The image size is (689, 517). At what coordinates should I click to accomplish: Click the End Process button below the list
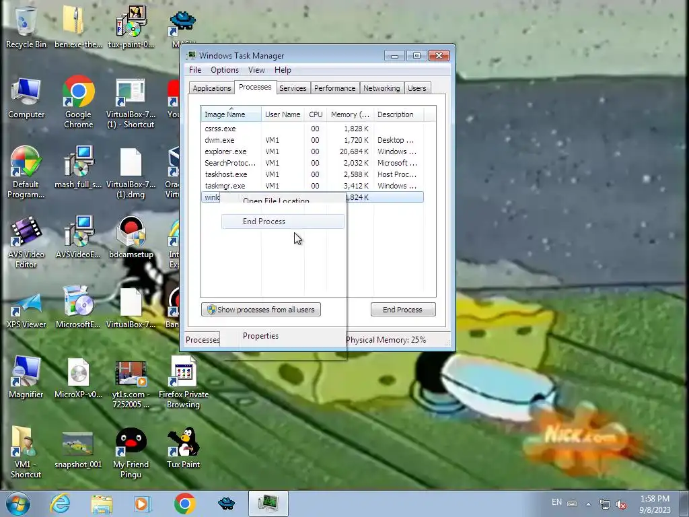click(403, 310)
